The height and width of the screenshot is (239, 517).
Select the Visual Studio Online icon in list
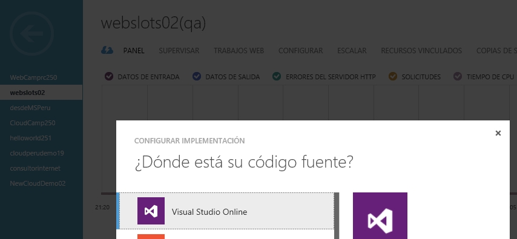(151, 211)
